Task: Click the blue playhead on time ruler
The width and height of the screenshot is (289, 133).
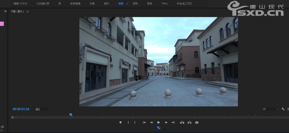Action: pyautogui.click(x=71, y=114)
